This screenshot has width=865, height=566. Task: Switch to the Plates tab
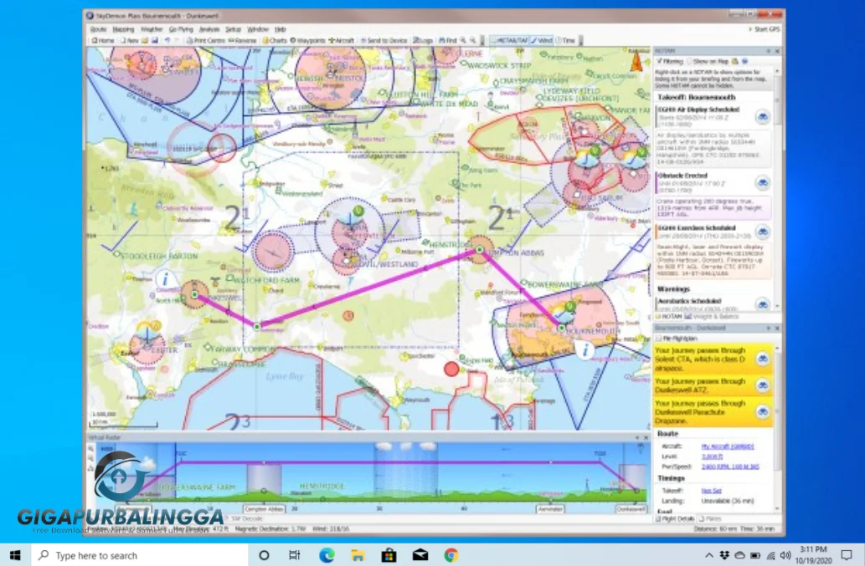tap(711, 518)
